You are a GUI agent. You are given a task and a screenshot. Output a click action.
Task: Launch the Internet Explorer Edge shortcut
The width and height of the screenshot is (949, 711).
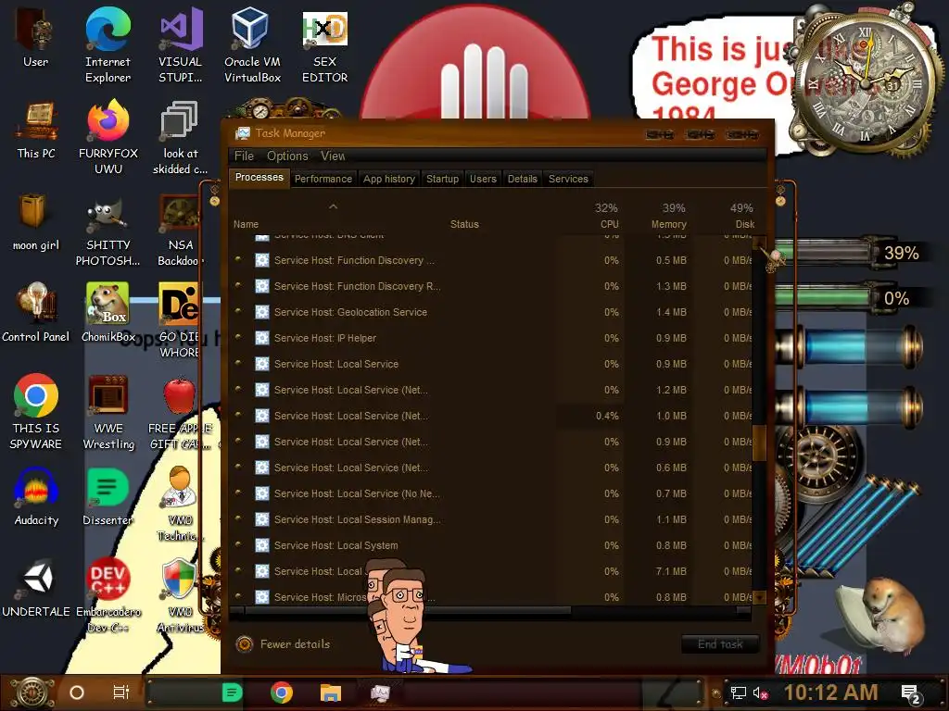pyautogui.click(x=108, y=45)
